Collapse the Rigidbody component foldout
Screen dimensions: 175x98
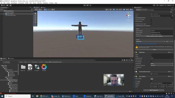pyautogui.click(x=135, y=52)
